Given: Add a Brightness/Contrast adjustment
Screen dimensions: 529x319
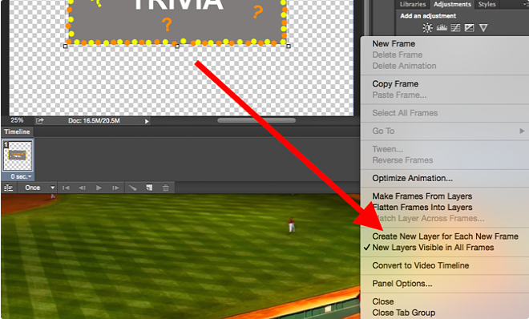Looking at the screenshot, I should click(427, 27).
